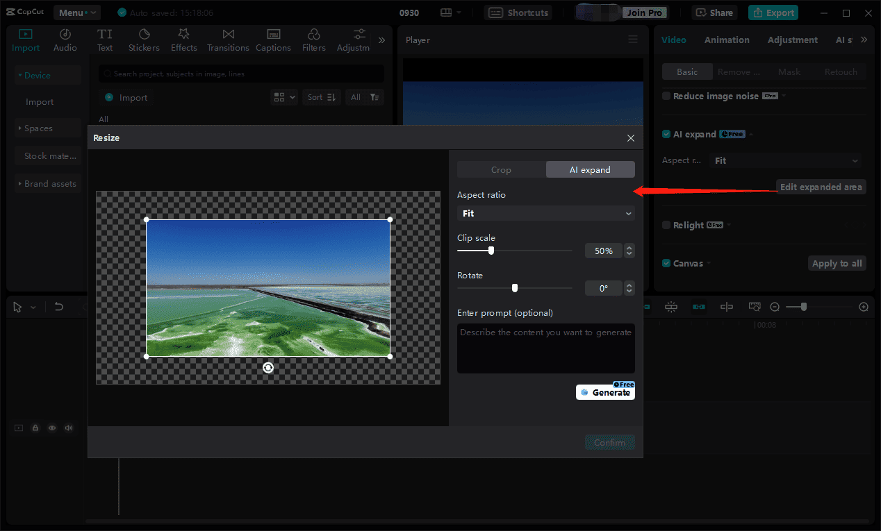Toggle the timeline track visibility eye
This screenshot has height=531, width=881.
52,428
